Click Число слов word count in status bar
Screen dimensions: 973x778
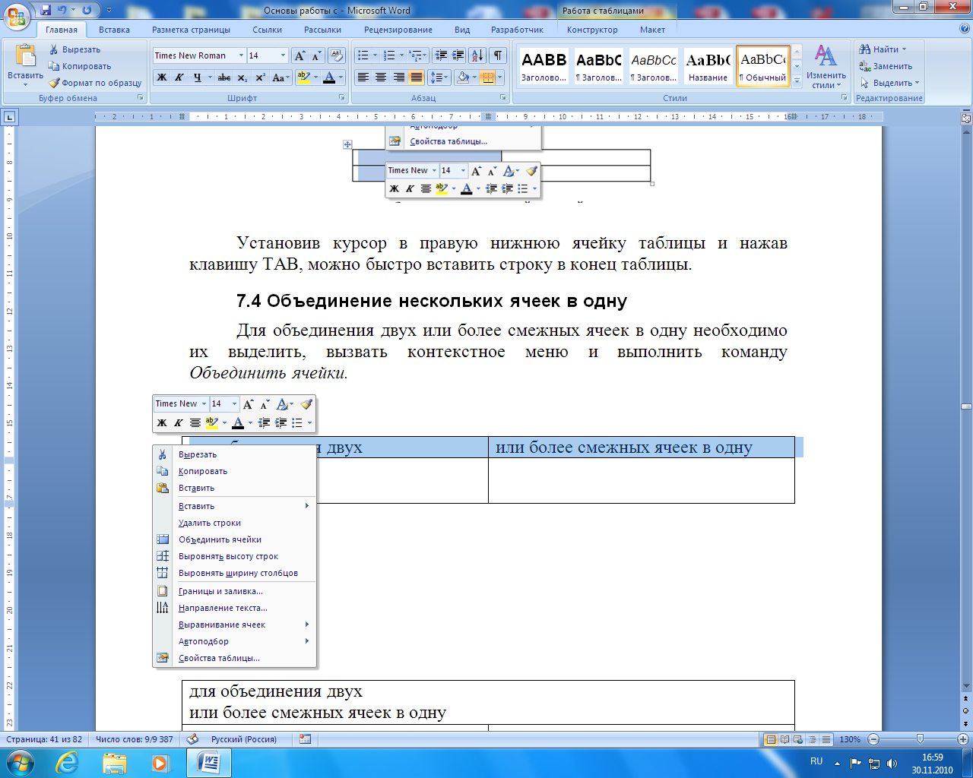point(135,739)
